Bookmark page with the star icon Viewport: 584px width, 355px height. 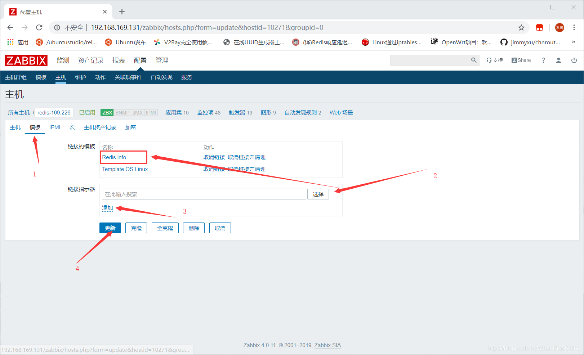click(521, 27)
